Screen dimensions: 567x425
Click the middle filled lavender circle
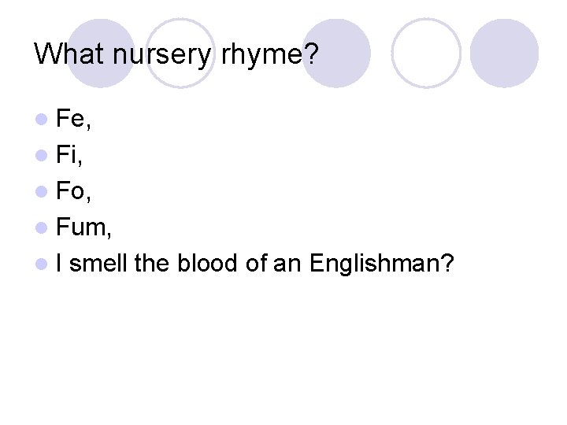(335, 53)
